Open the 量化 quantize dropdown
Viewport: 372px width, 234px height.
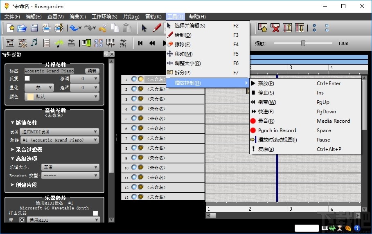click(x=39, y=88)
